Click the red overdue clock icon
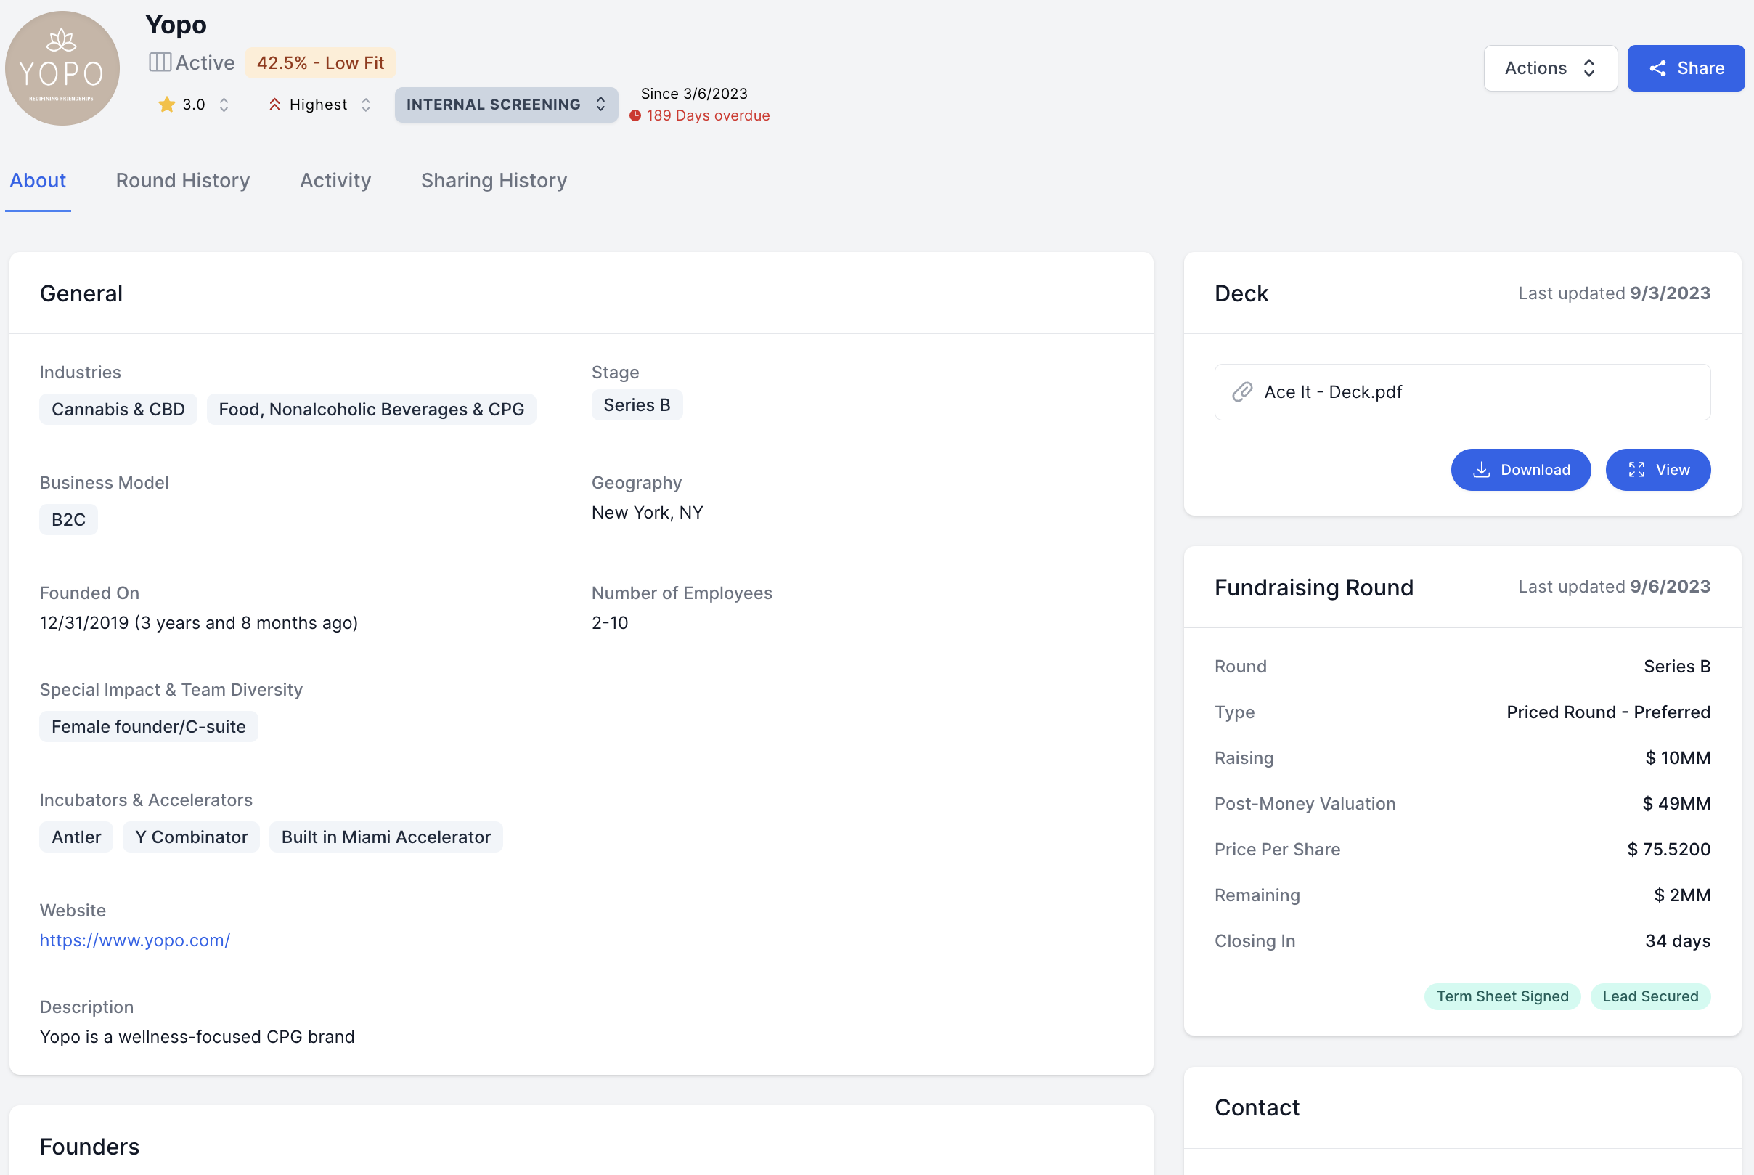The image size is (1754, 1175). pyautogui.click(x=635, y=115)
